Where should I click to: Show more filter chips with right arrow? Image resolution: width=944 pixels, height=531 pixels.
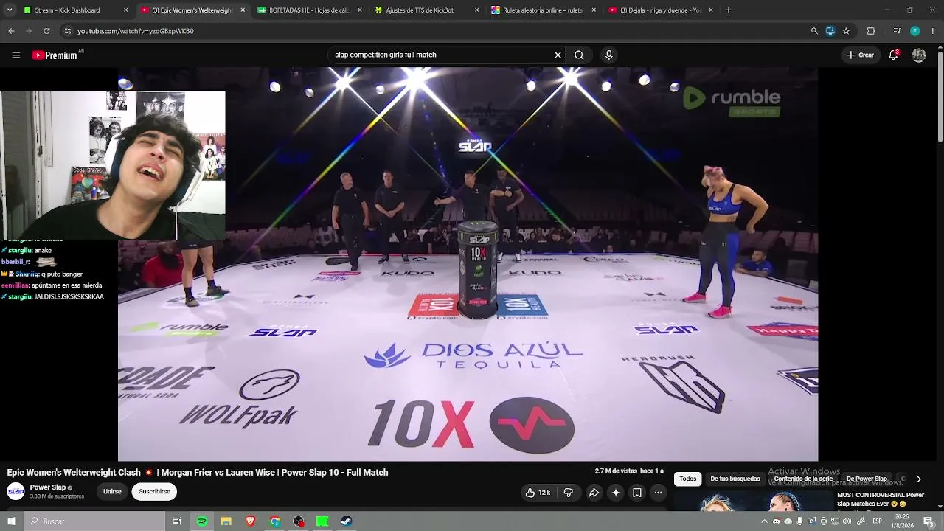pyautogui.click(x=919, y=479)
